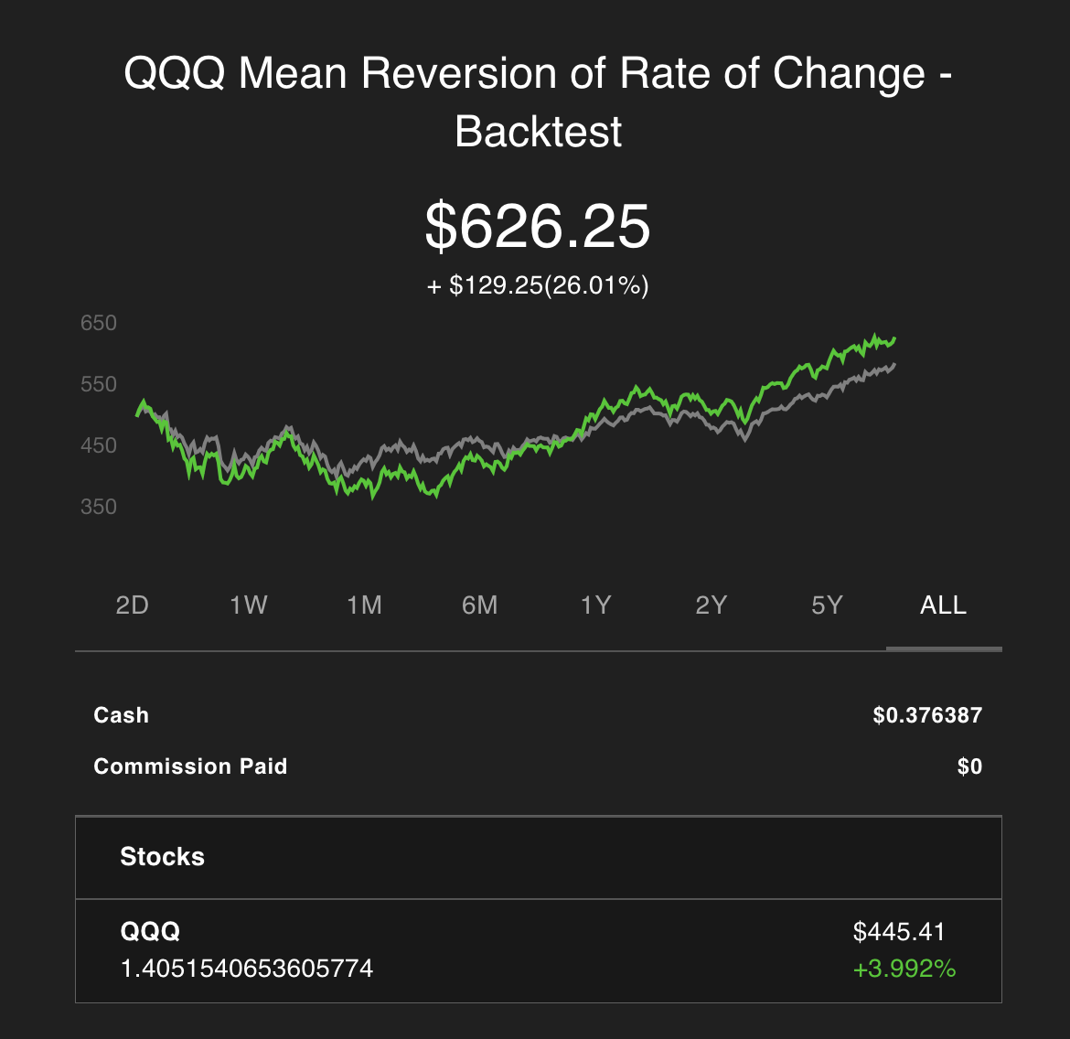
Task: Click the QQQ ticker symbol
Action: pos(150,931)
